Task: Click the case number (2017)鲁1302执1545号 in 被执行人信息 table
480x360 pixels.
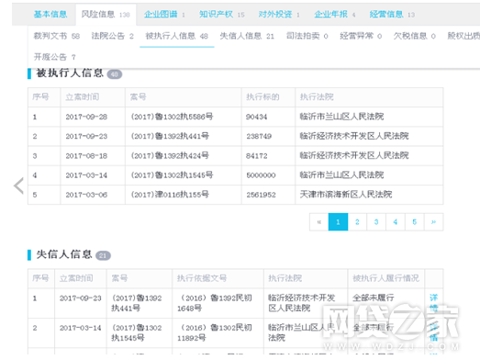Action: 172,175
